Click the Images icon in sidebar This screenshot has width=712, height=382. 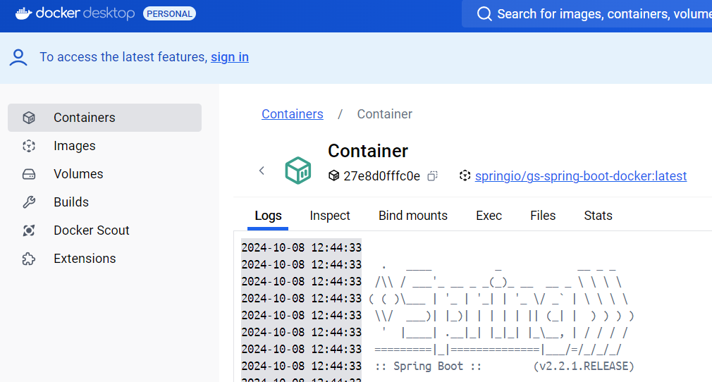[29, 146]
